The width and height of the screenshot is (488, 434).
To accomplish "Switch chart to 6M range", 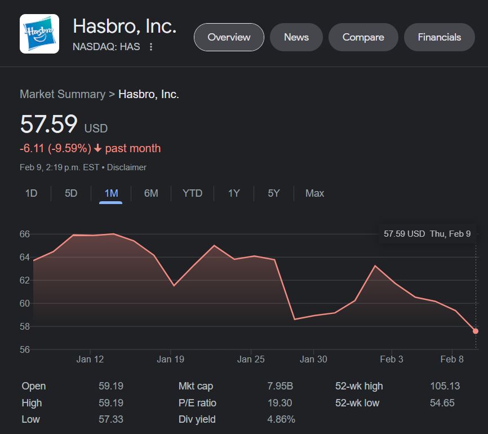I will (x=151, y=193).
